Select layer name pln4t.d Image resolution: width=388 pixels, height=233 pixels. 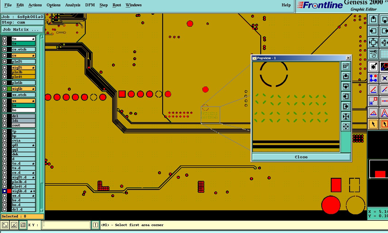[x=24, y=186]
